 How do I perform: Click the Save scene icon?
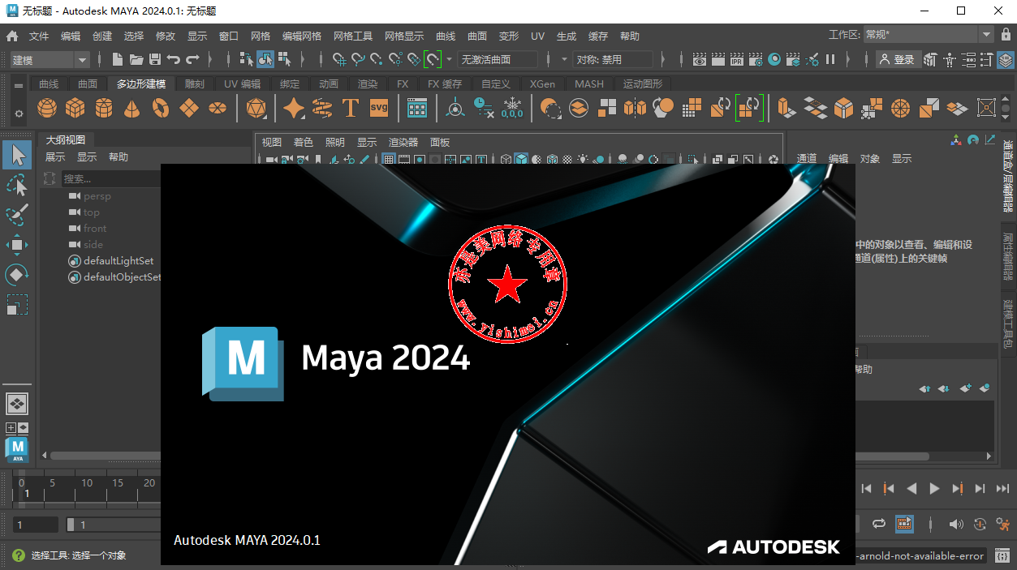point(154,59)
